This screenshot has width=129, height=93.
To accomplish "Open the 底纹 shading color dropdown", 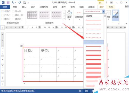I will (x=70, y=20).
